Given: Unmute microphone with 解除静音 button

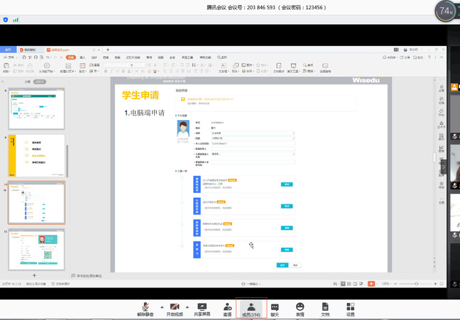Looking at the screenshot, I should (146, 307).
